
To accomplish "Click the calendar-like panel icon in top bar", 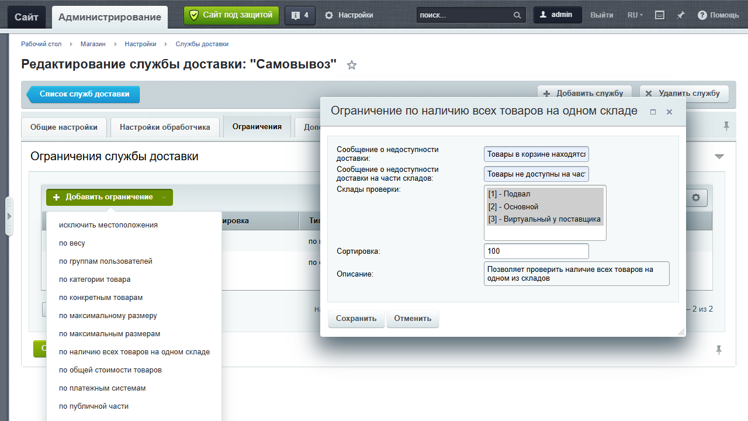I will coord(660,15).
